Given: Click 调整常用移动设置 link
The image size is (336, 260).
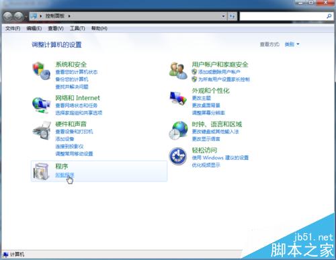Looking at the screenshot, I should pyautogui.click(x=74, y=154).
